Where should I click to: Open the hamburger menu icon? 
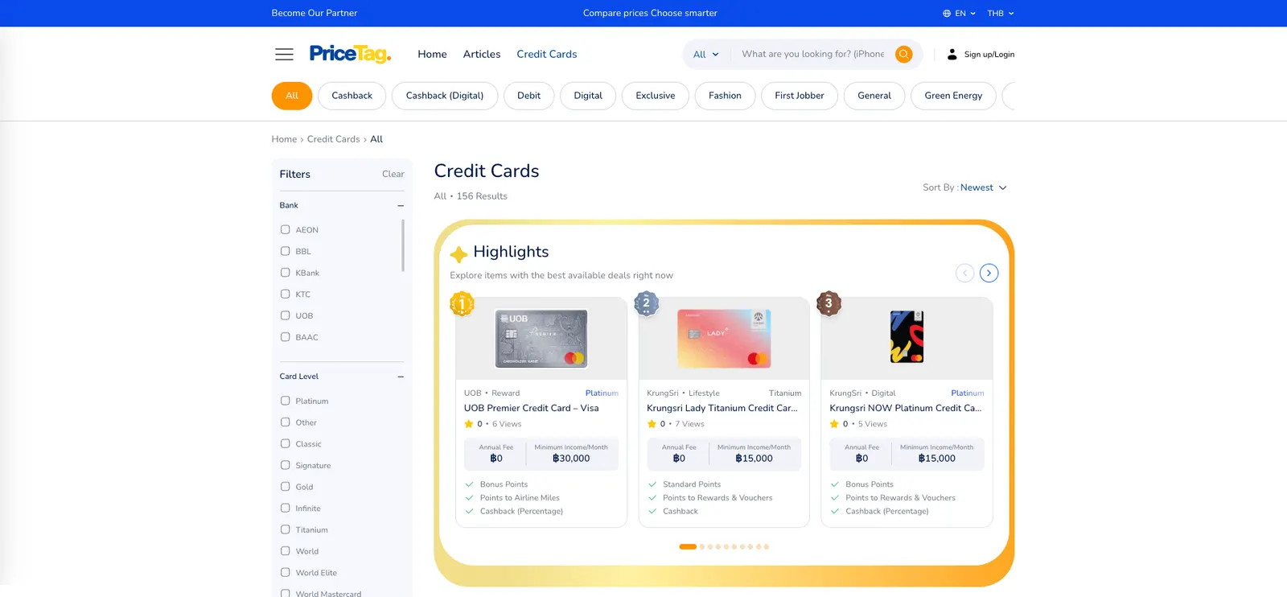coord(284,54)
